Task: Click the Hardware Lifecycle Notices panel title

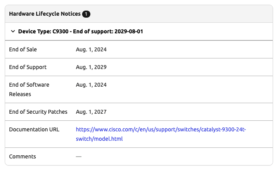Action: click(44, 14)
